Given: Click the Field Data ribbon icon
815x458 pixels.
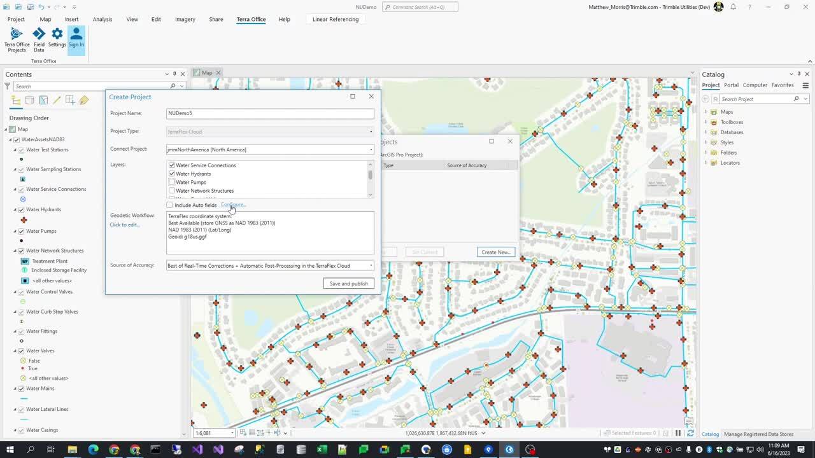Looking at the screenshot, I should (x=39, y=39).
